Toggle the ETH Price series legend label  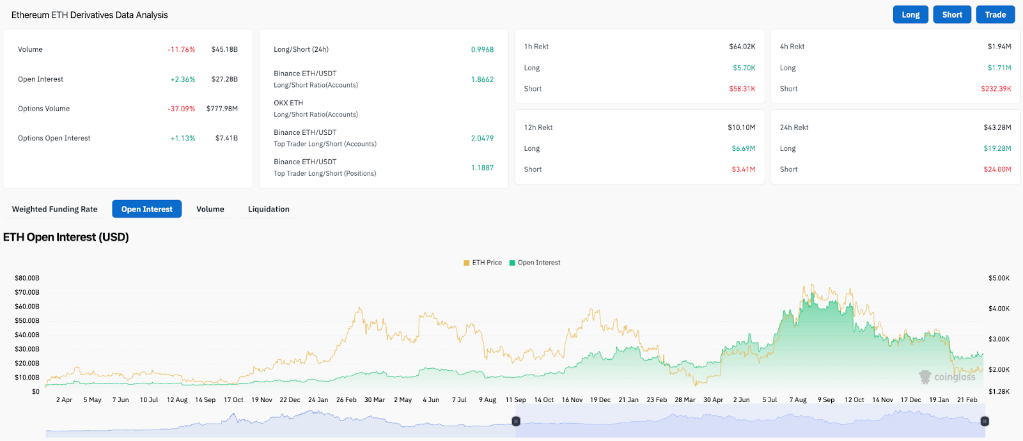coord(487,263)
